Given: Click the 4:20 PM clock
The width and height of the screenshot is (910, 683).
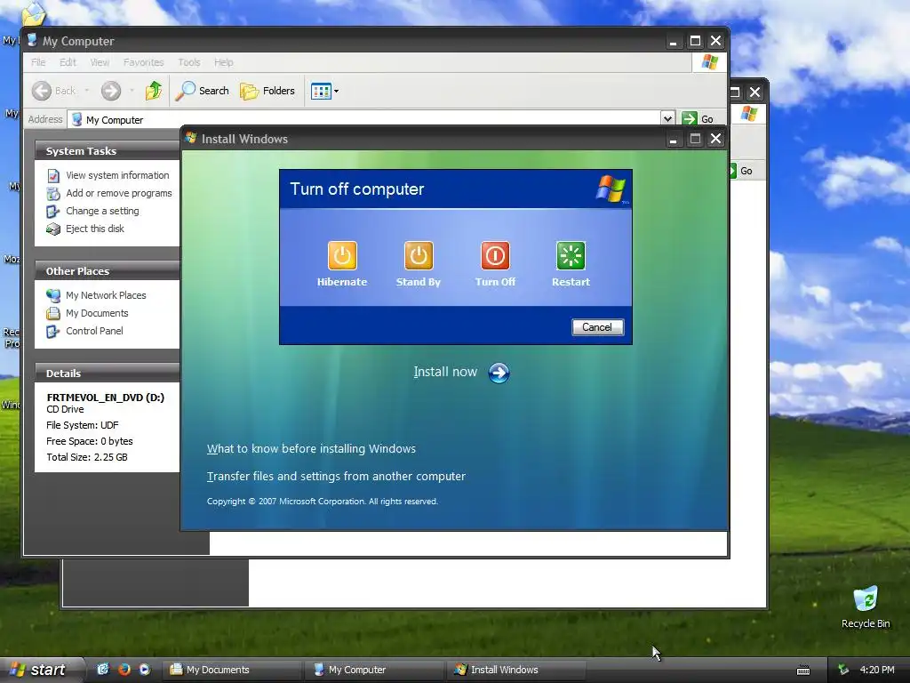Looking at the screenshot, I should (x=877, y=670).
